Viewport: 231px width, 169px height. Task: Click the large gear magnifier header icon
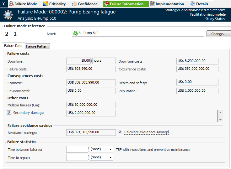pos(8,15)
